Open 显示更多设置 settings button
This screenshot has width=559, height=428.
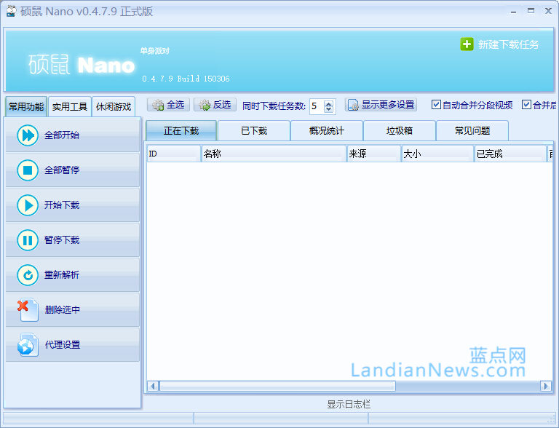click(x=381, y=105)
